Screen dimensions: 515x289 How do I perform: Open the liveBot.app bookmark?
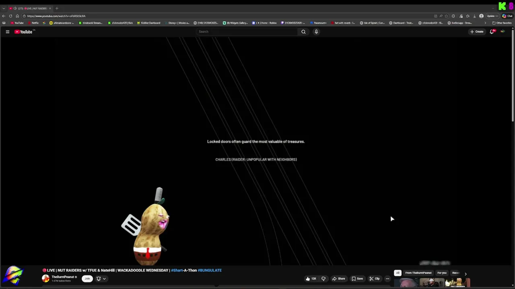[460, 23]
